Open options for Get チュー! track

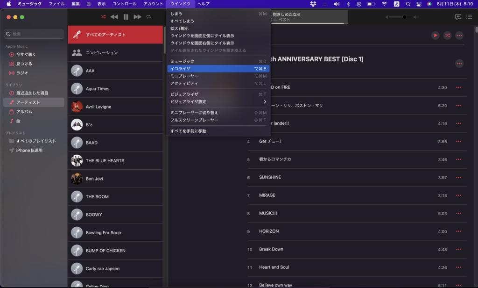tap(458, 141)
